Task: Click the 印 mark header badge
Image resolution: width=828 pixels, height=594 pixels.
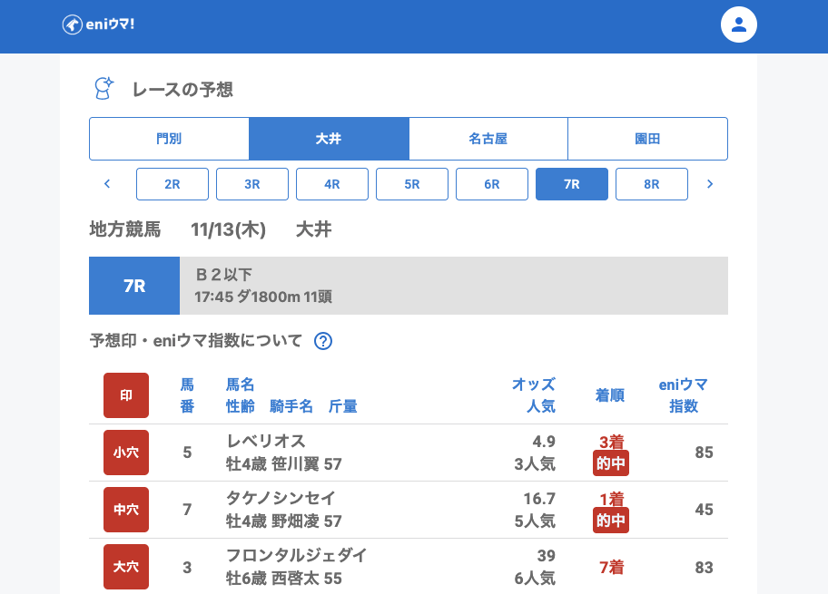Action: (126, 395)
